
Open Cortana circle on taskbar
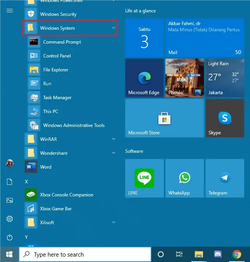click(161, 254)
